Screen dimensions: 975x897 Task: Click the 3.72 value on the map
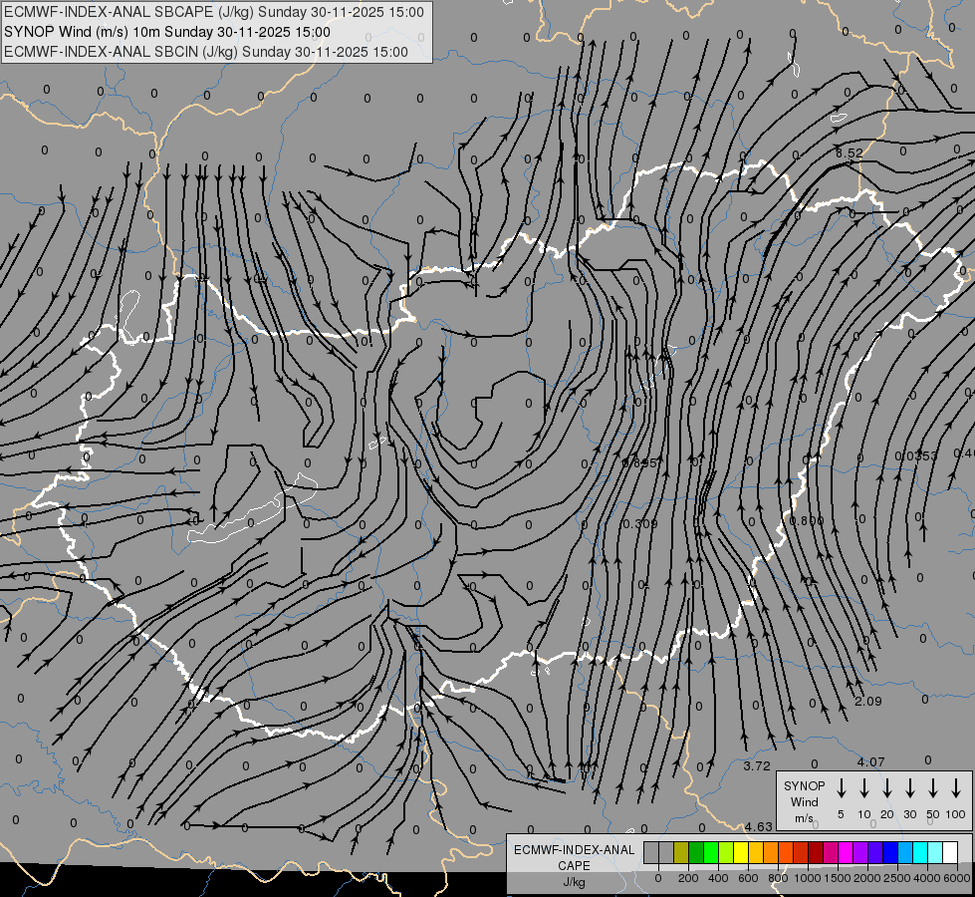757,766
